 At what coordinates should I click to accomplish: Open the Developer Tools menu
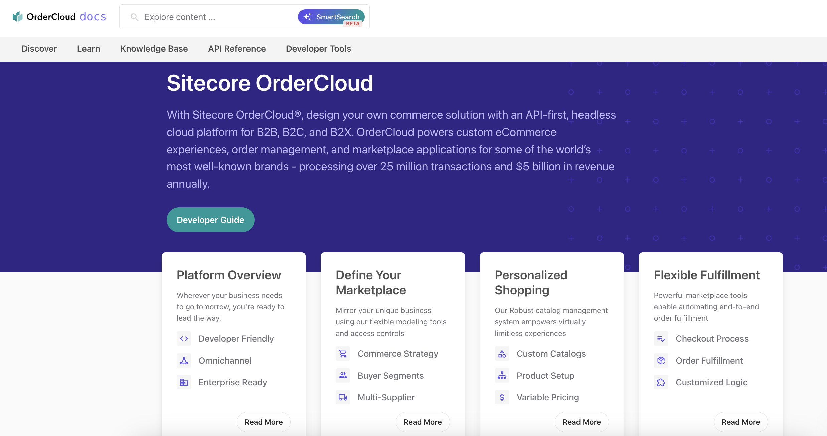pos(318,49)
